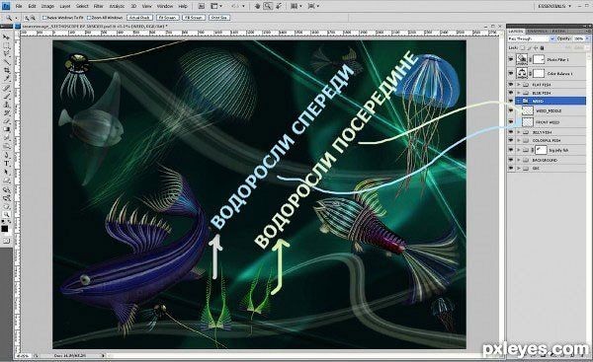Switch to the Paths tab
Viewport: 593px width, 362px height.
pyautogui.click(x=558, y=31)
